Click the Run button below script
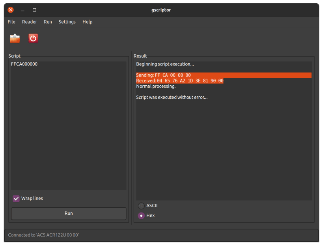 click(69, 213)
